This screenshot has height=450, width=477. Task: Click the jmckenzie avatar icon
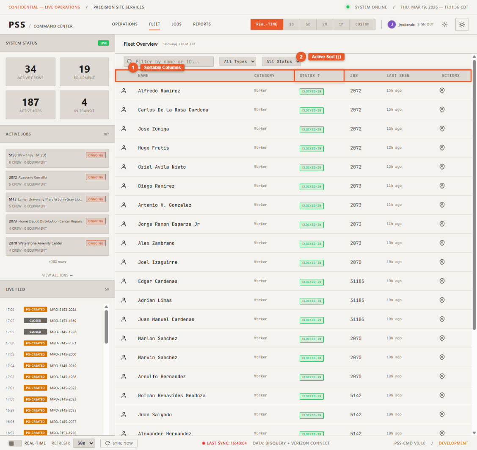click(x=392, y=24)
